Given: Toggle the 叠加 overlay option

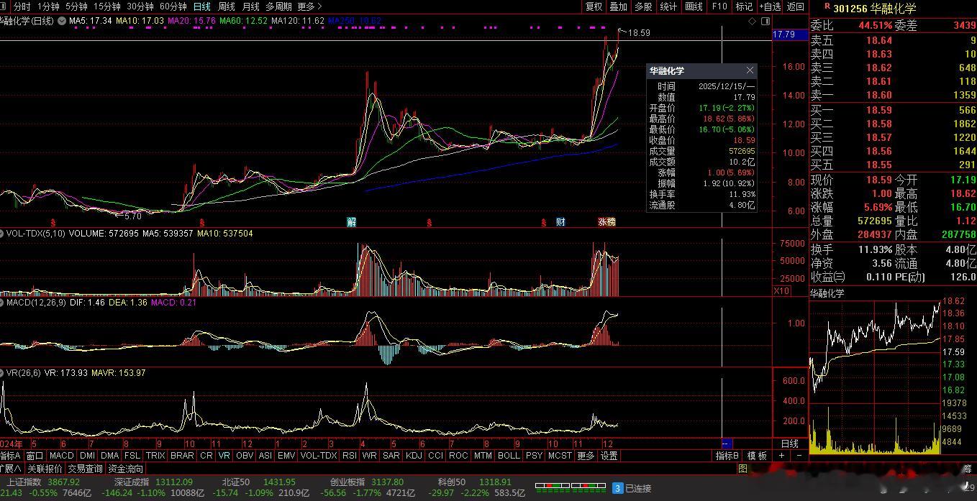Looking at the screenshot, I should (618, 6).
